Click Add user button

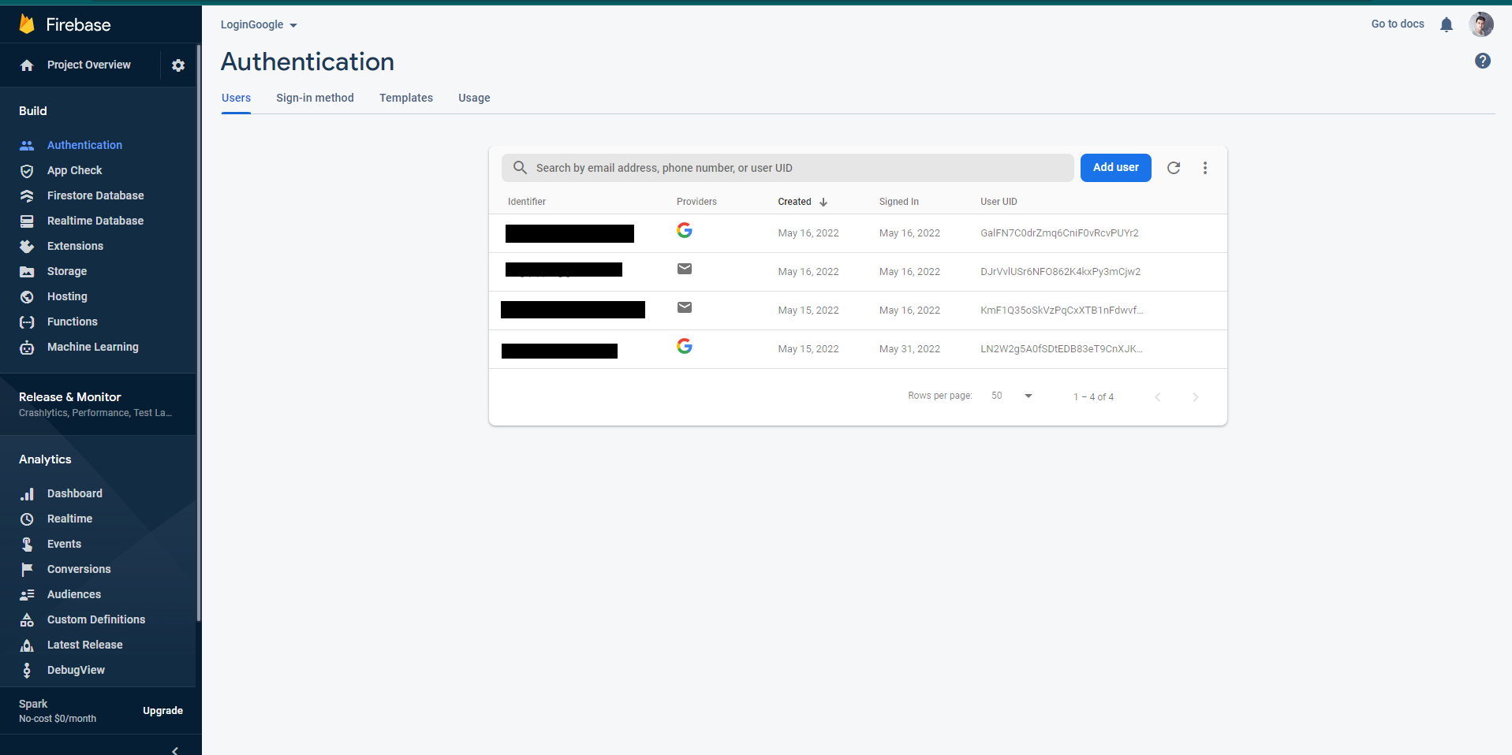click(1115, 168)
